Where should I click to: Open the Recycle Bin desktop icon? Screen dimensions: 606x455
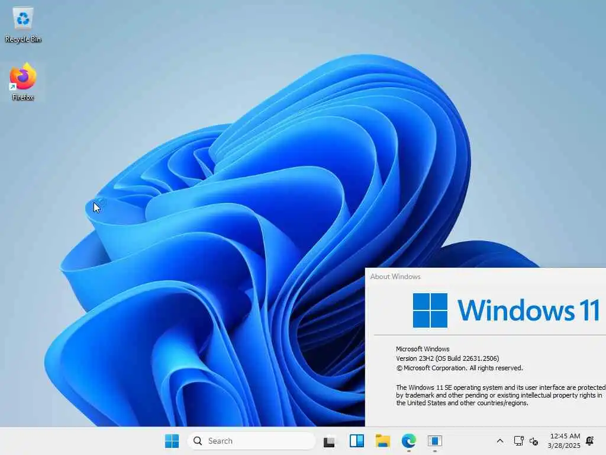pyautogui.click(x=23, y=24)
